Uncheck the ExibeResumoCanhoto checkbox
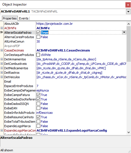This screenshot has height=153, width=131. click(x=38, y=117)
